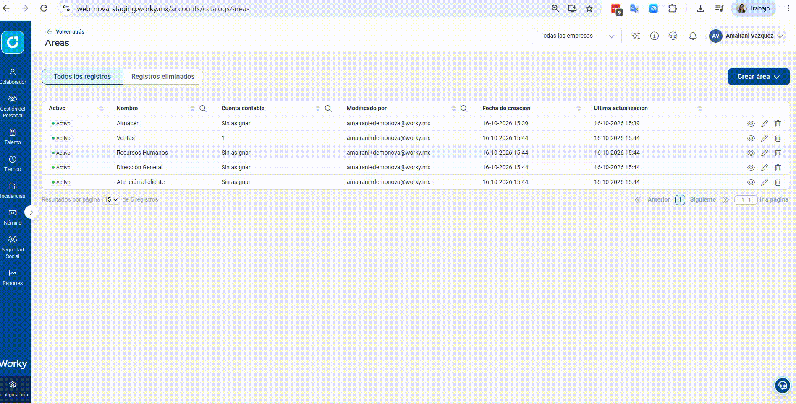
Task: Delete the Atención al cliente row
Action: point(778,182)
